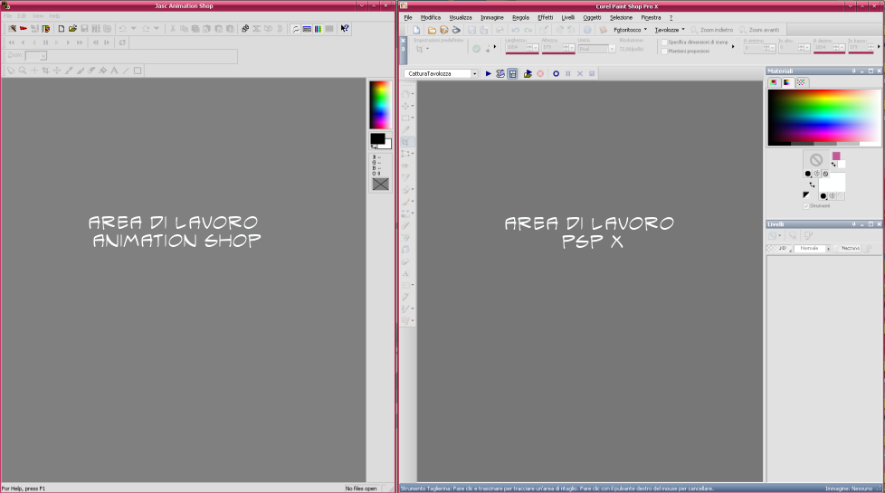Toggle Specifica dimensioni di stampa checkbox

point(664,43)
